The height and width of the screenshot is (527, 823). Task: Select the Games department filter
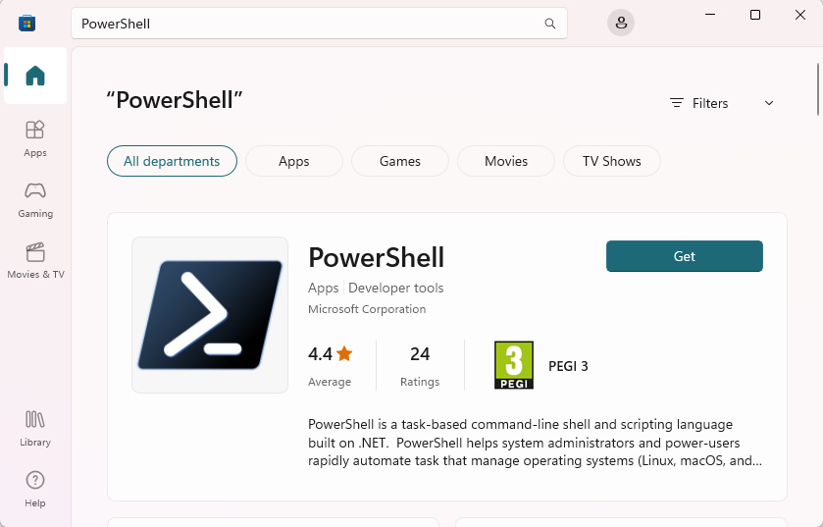tap(400, 161)
